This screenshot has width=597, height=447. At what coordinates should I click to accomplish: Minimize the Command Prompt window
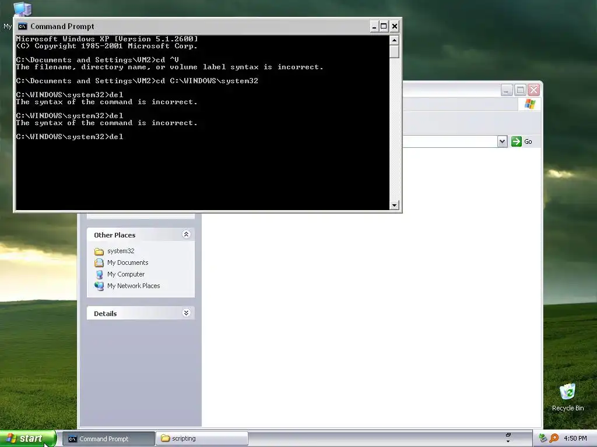pyautogui.click(x=374, y=26)
